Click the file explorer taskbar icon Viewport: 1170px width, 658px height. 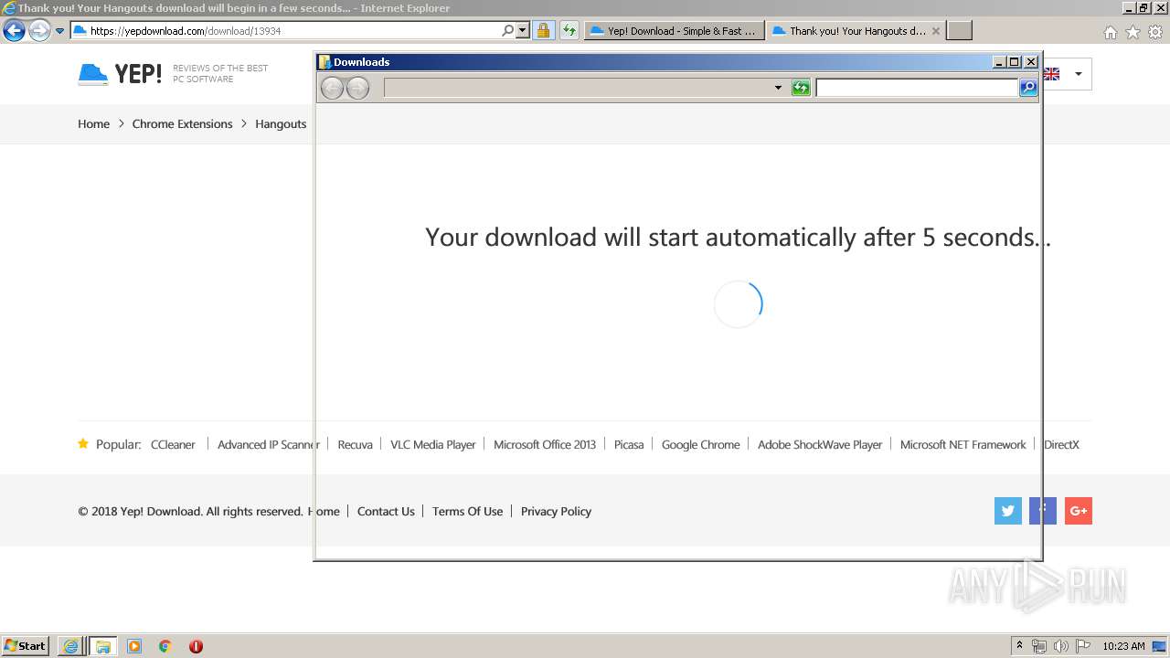[102, 646]
